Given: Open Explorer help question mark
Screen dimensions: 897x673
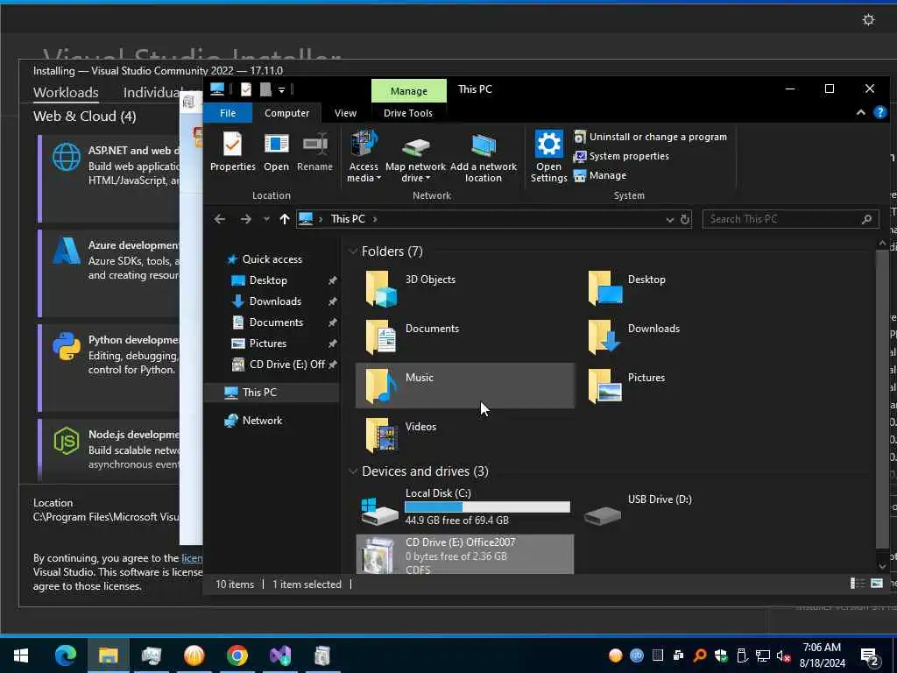Looking at the screenshot, I should (x=879, y=113).
